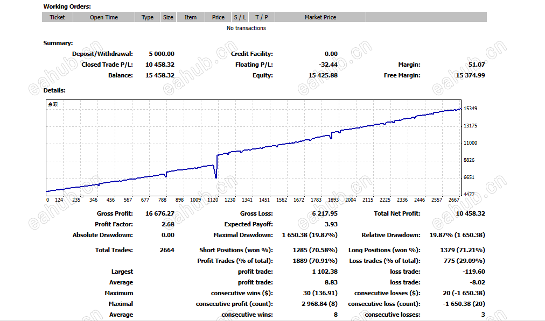Select the Gross Profit value 16 676.27

pos(160,213)
